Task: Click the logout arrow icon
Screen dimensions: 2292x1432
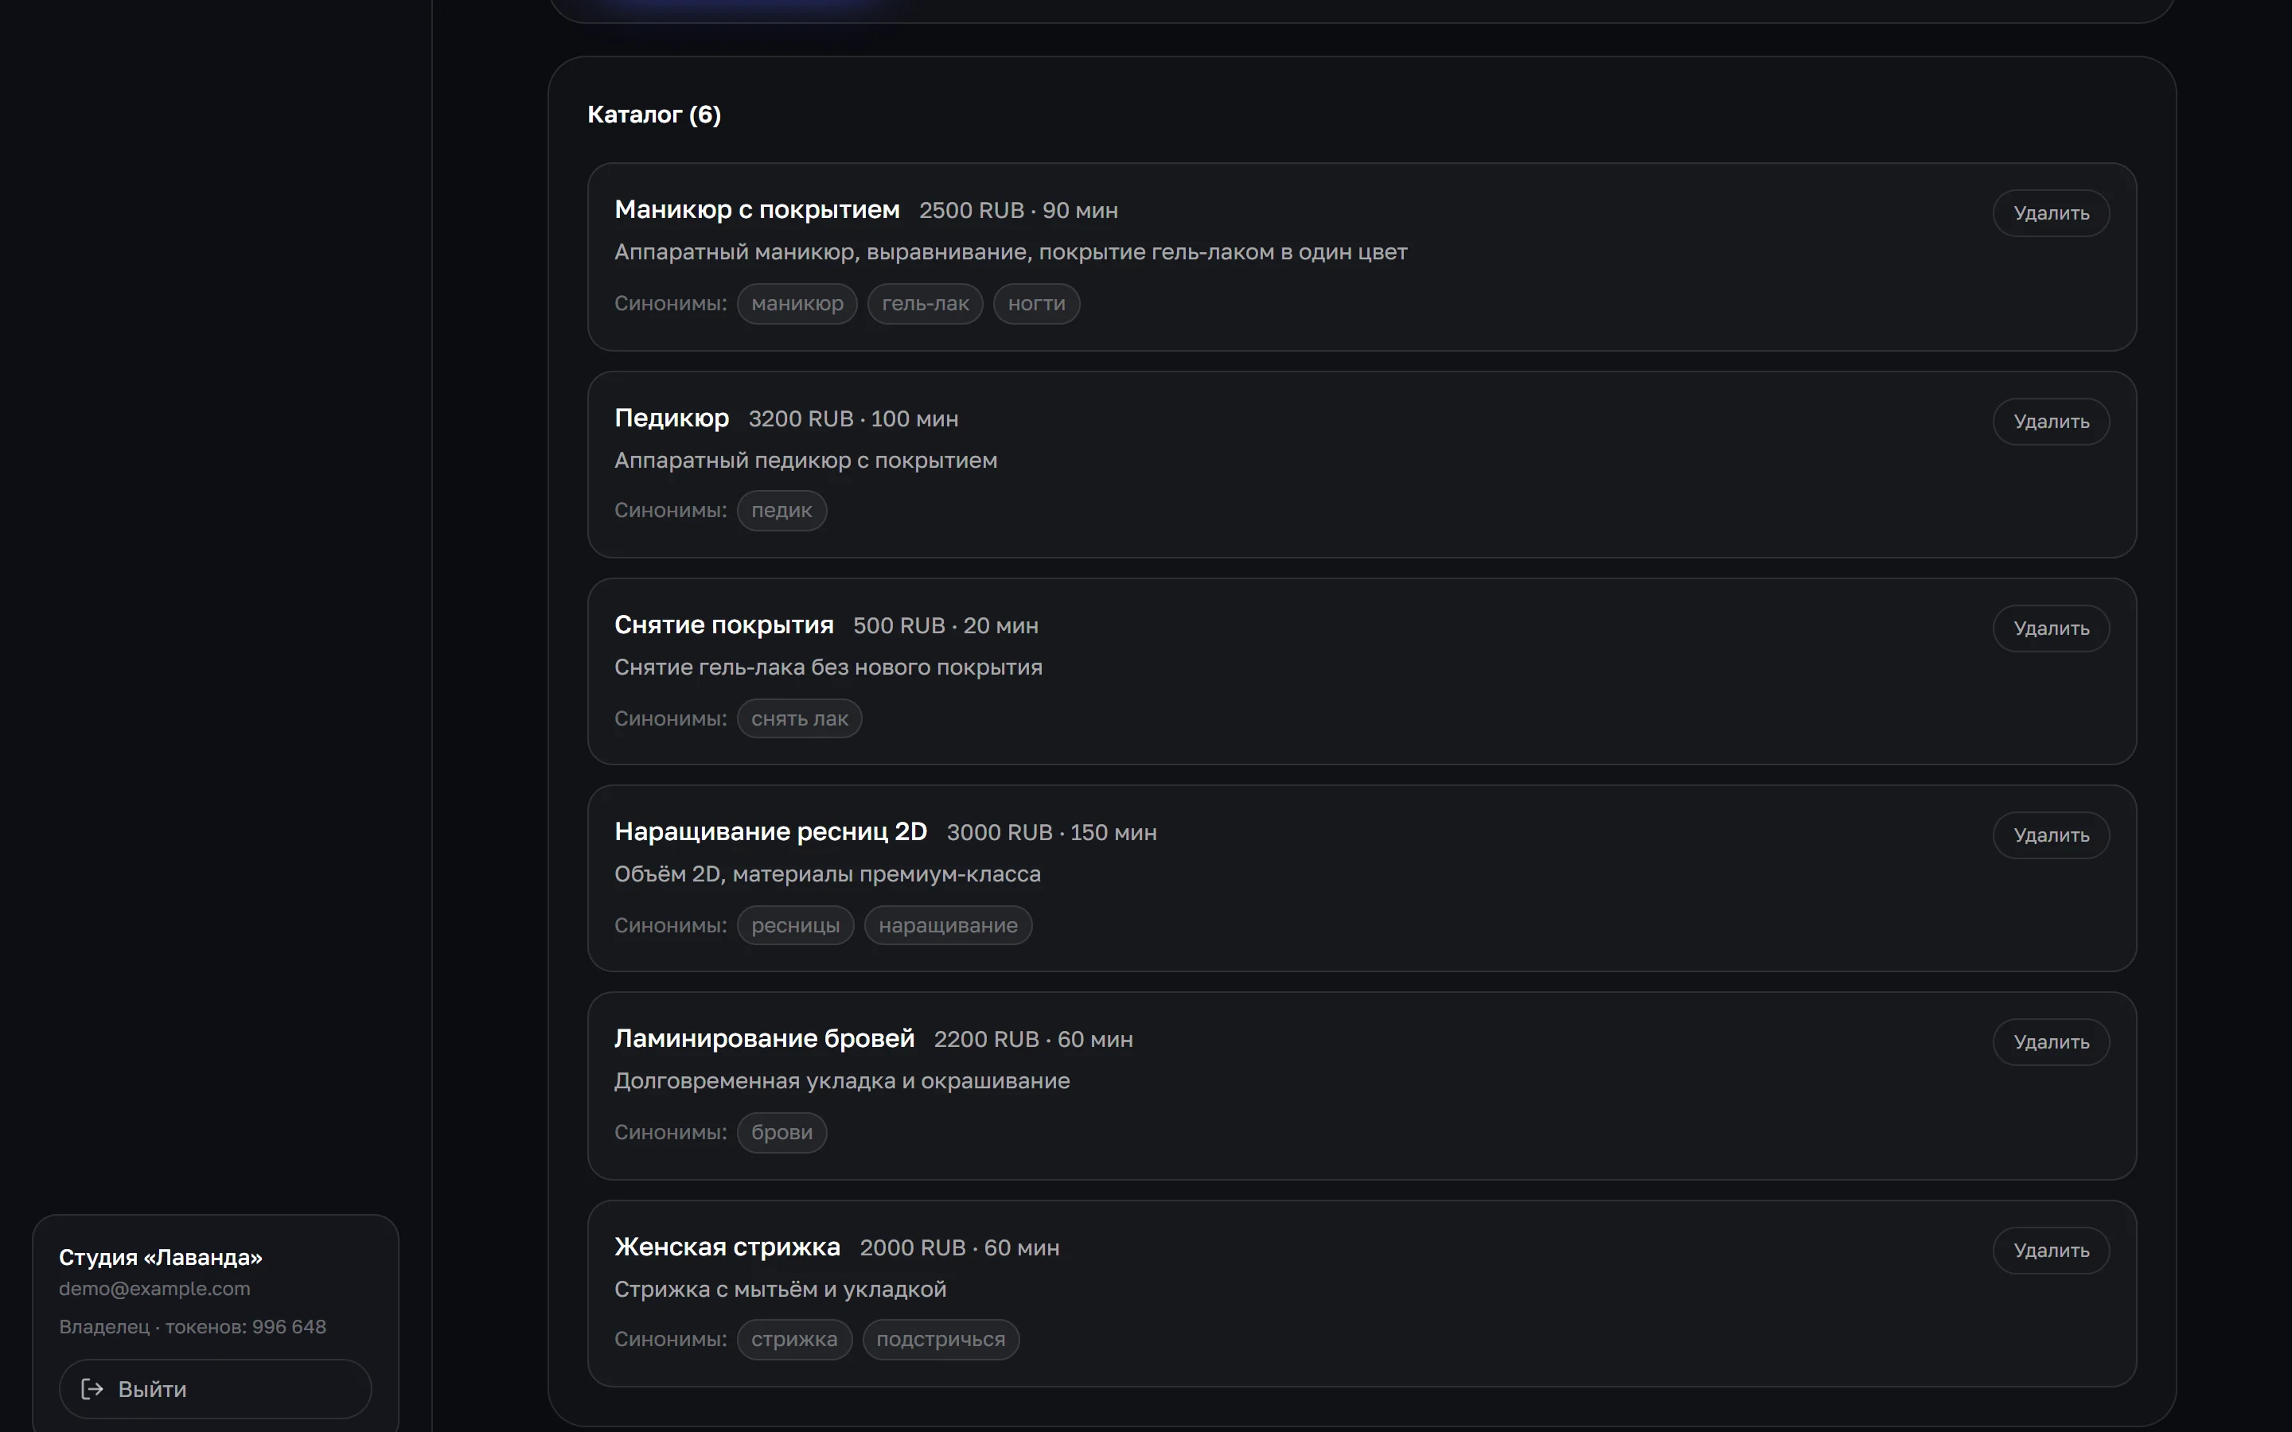Action: point(92,1388)
